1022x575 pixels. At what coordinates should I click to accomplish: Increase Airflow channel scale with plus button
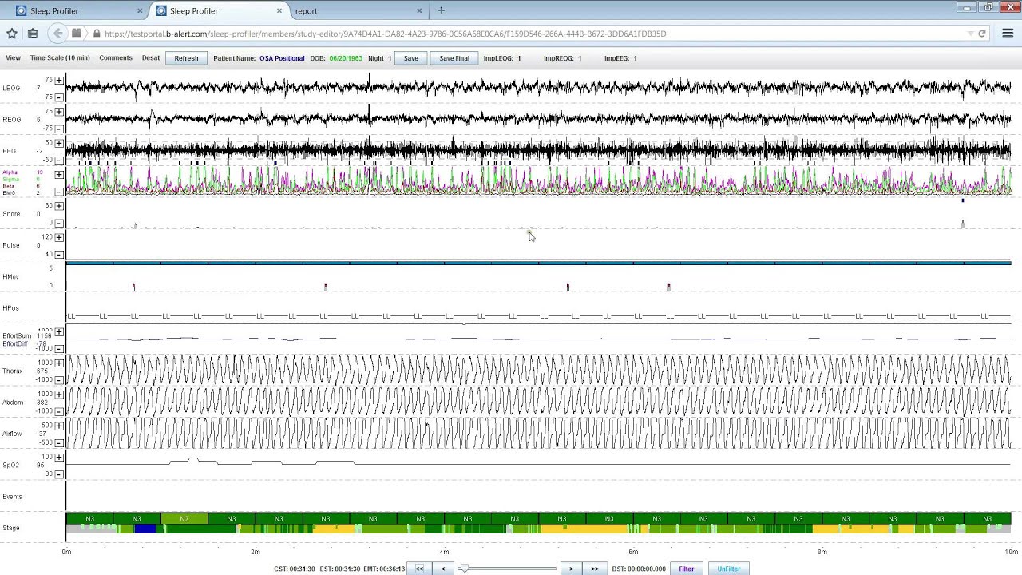(x=59, y=426)
